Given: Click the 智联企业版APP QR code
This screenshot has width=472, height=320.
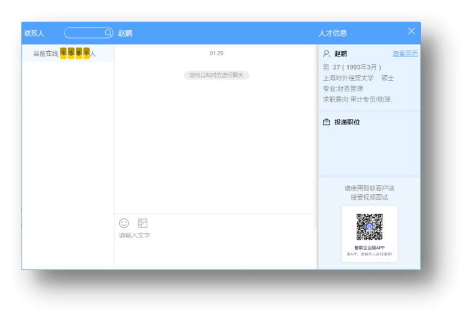Looking at the screenshot, I should tap(369, 227).
